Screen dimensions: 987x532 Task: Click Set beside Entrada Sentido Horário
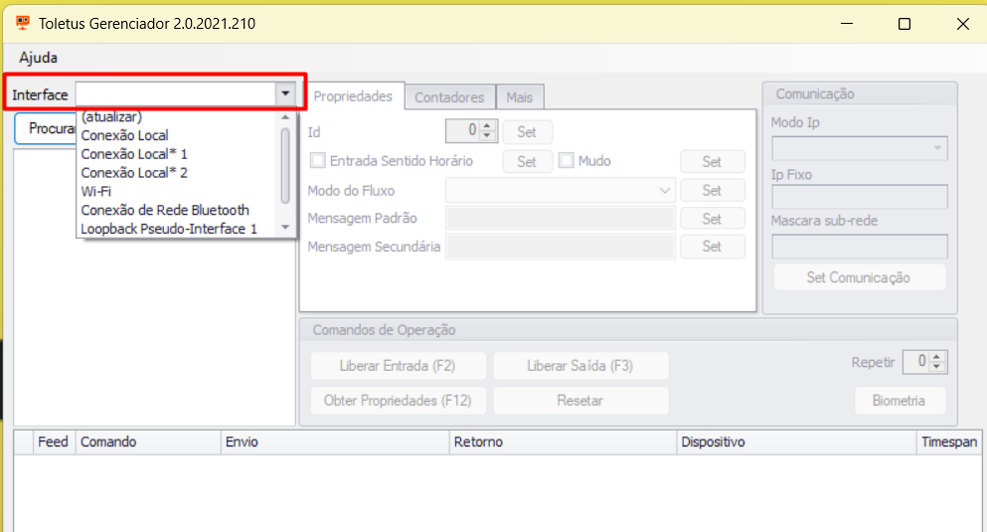click(x=527, y=162)
